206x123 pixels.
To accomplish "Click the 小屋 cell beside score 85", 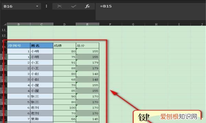I will tap(42, 91).
